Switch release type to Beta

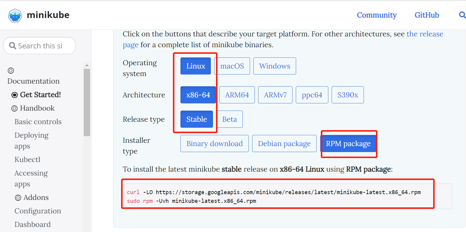230,119
